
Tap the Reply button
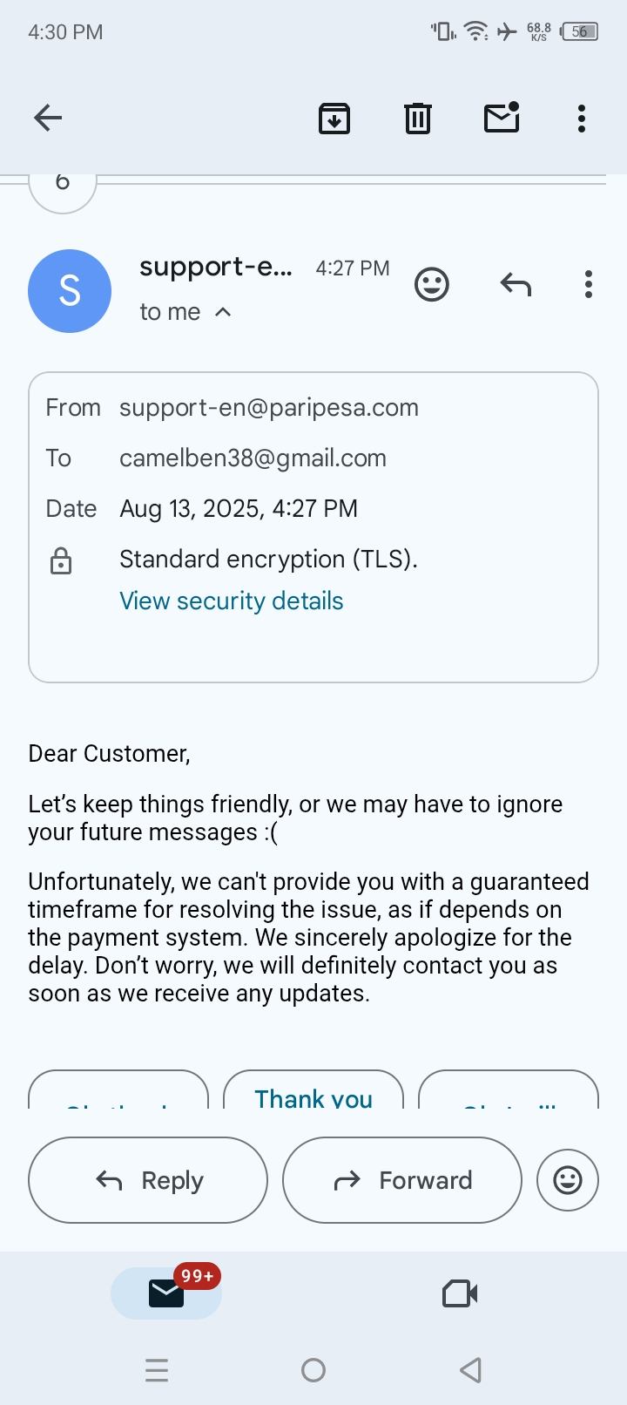tap(148, 1180)
